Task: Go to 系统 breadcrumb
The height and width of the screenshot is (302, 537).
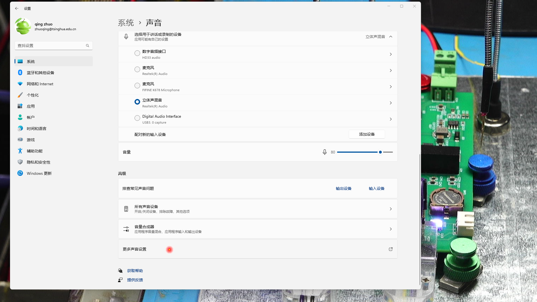Action: (126, 23)
